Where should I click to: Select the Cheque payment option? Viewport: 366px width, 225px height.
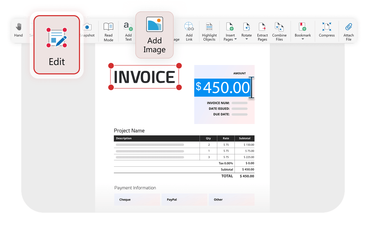click(x=137, y=199)
